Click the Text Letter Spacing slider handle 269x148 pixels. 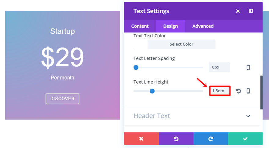(136, 67)
